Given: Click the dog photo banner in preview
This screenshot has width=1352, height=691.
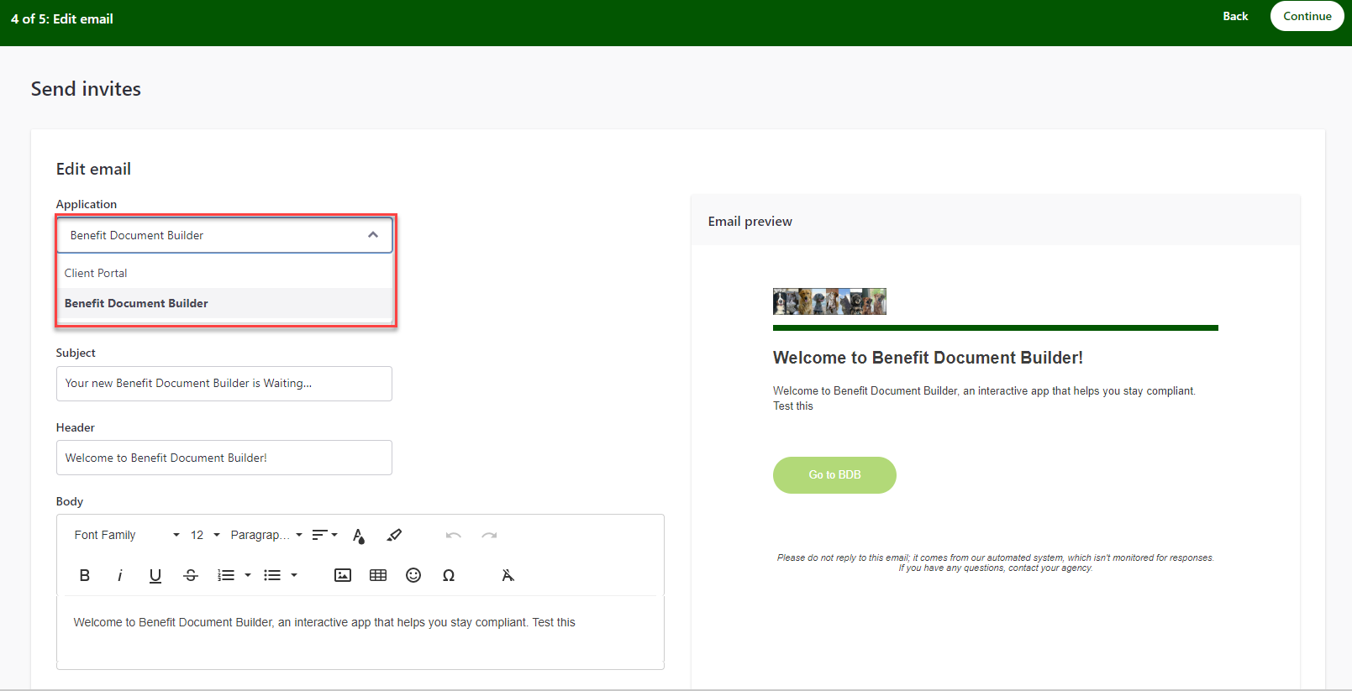Looking at the screenshot, I should (x=829, y=301).
